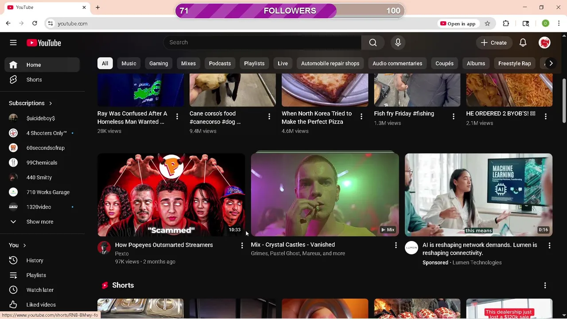Open the Chrome three-dot menu

[x=559, y=23]
